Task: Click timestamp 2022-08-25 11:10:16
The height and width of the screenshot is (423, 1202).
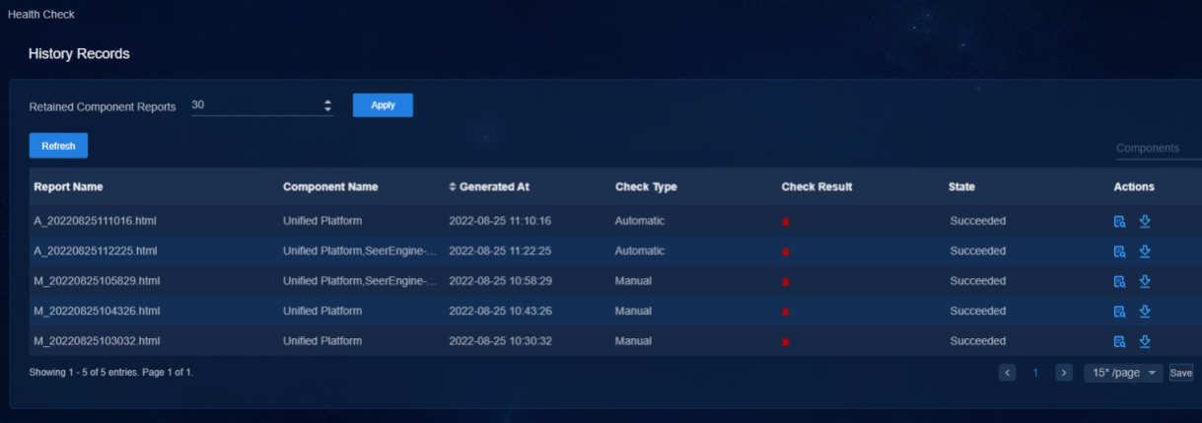Action: 500,221
